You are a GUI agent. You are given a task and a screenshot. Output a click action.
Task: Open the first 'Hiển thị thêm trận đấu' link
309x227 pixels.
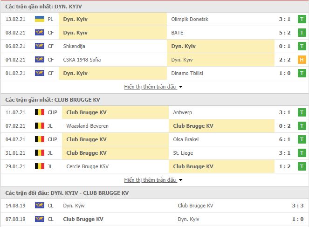[x=150, y=87]
